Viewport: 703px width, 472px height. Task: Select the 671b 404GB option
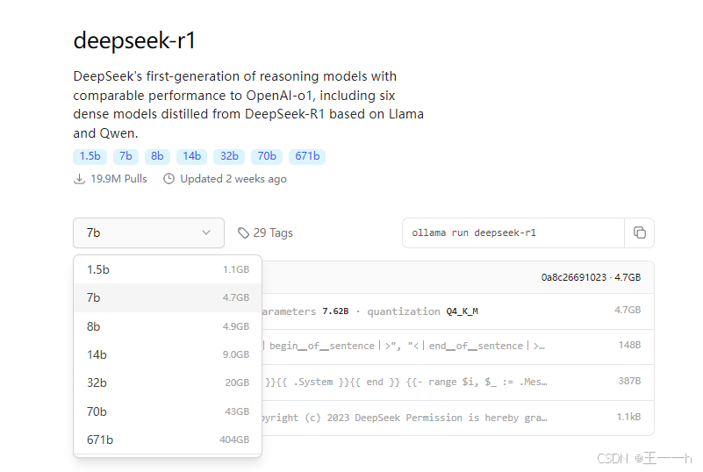point(168,440)
